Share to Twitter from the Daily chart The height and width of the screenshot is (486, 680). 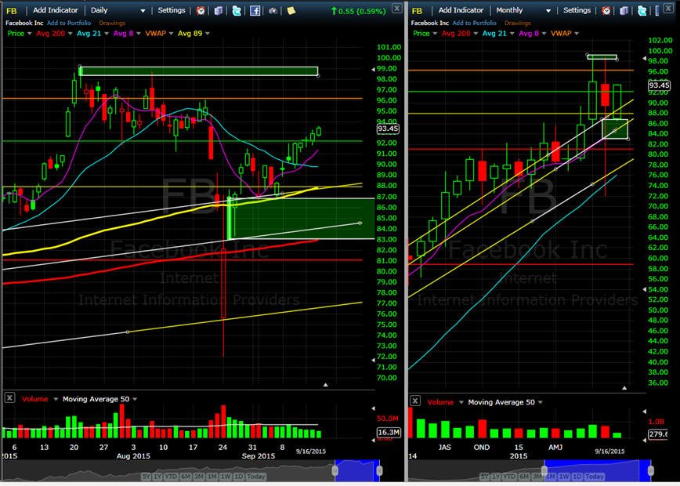pos(237,10)
